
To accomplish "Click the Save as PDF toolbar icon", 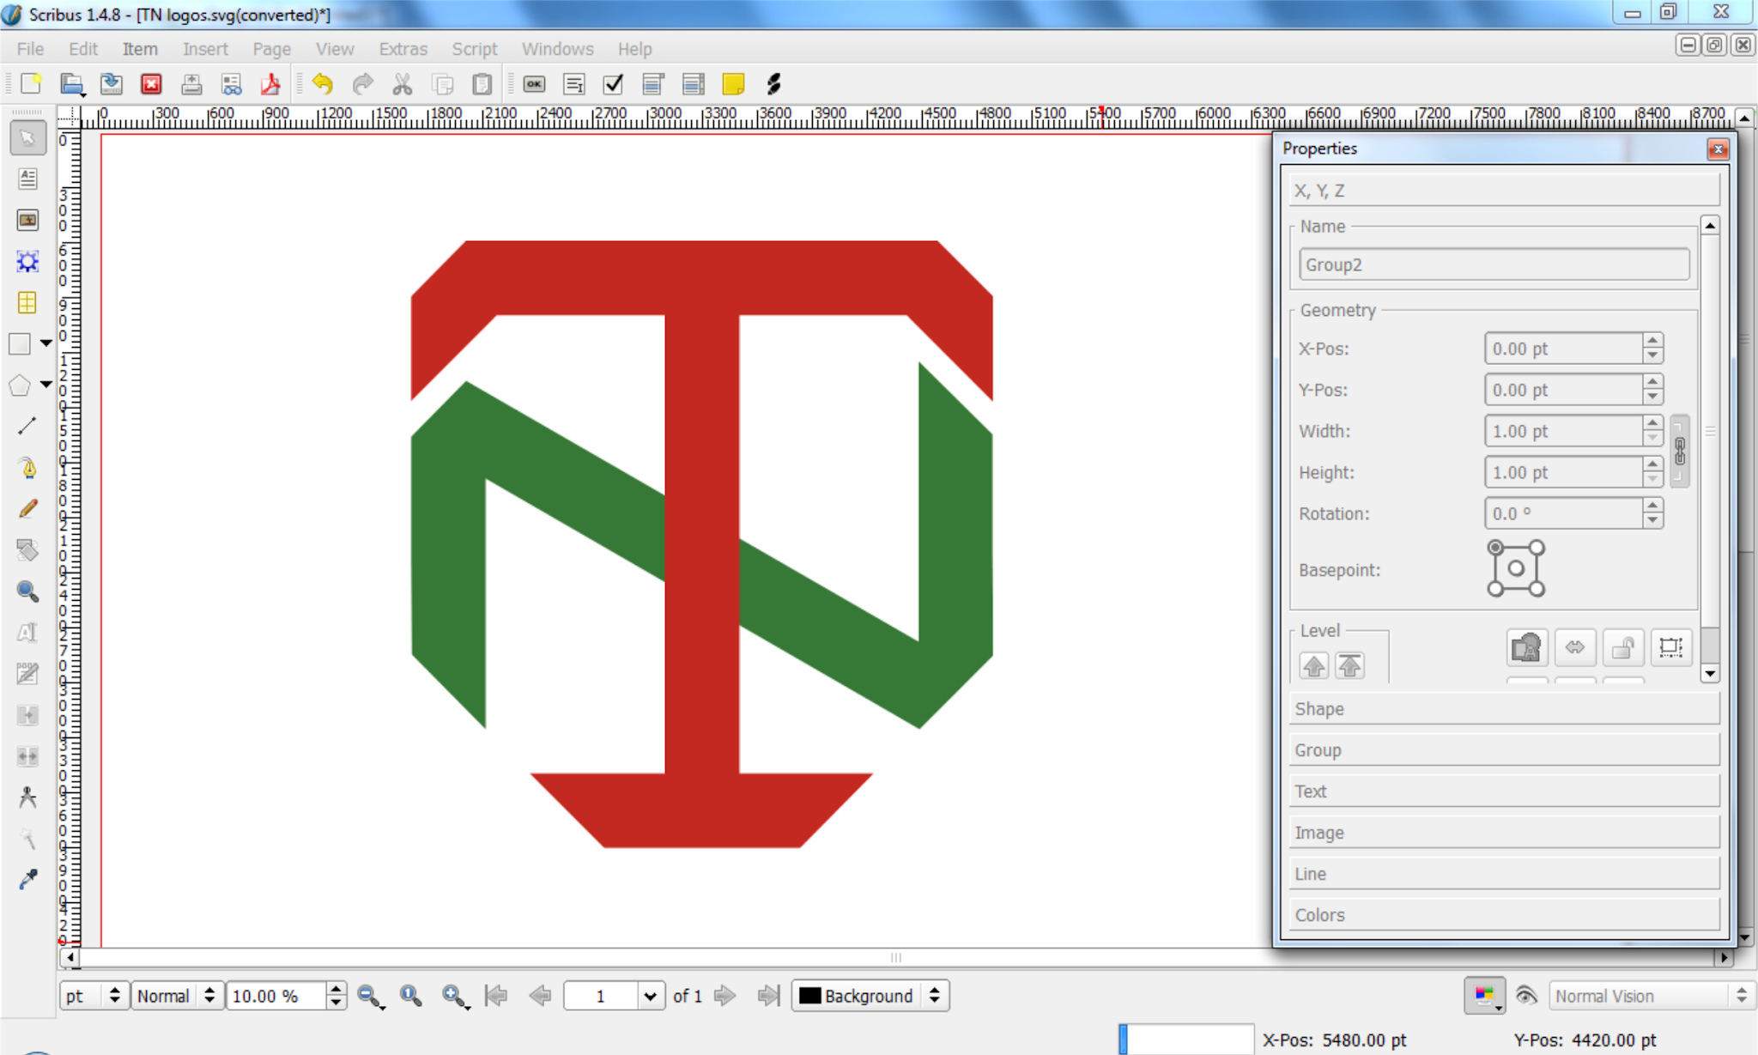I will pos(270,84).
